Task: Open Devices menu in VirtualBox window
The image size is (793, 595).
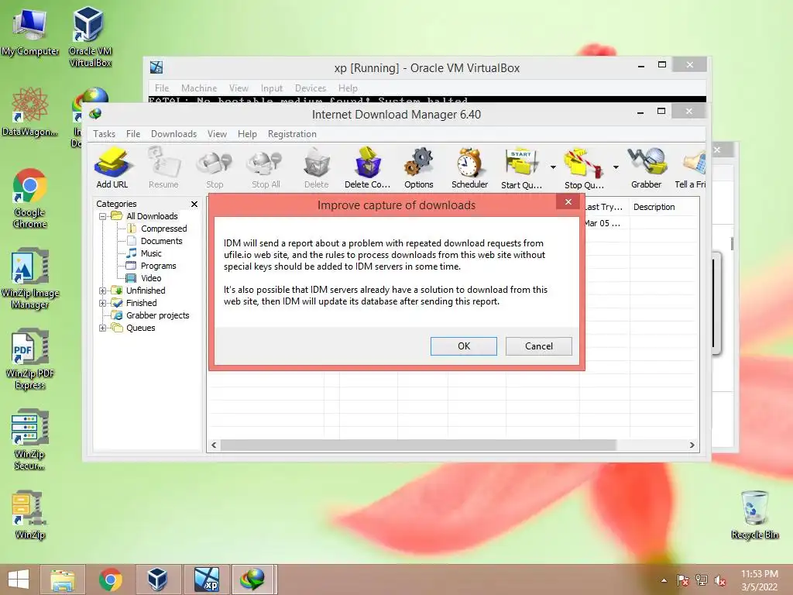Action: coord(311,88)
